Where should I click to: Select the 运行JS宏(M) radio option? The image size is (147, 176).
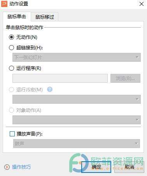11,89
